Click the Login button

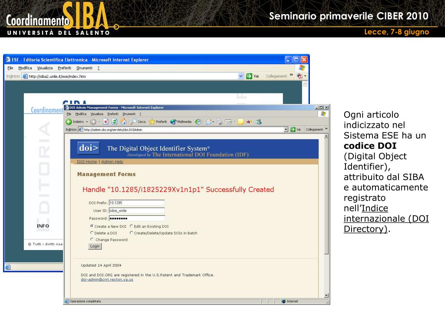coord(95,246)
